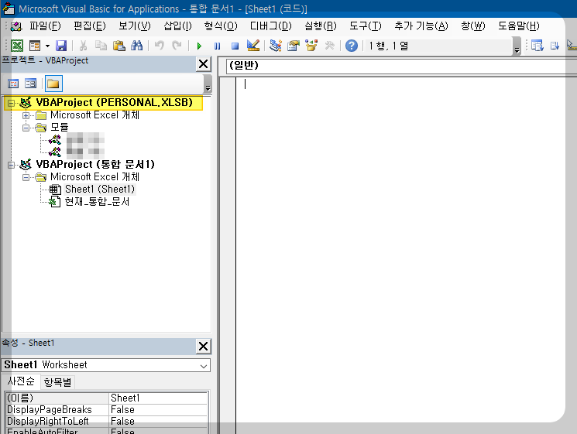
Task: Close the Project - VBAProject panel
Action: click(203, 64)
